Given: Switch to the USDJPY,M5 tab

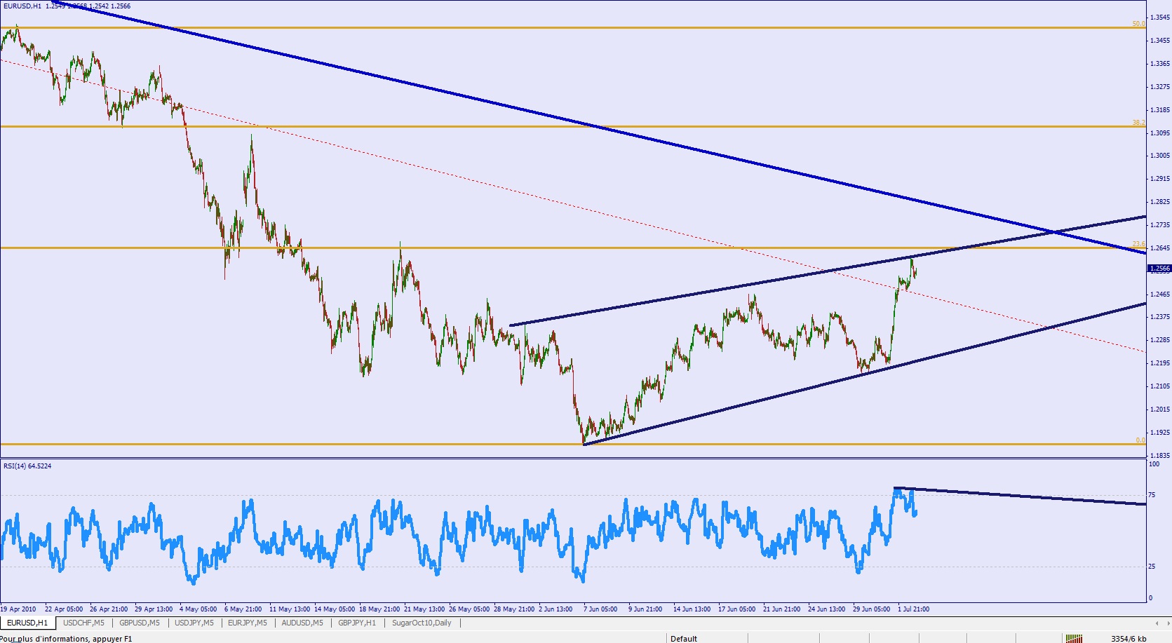Looking at the screenshot, I should point(194,623).
